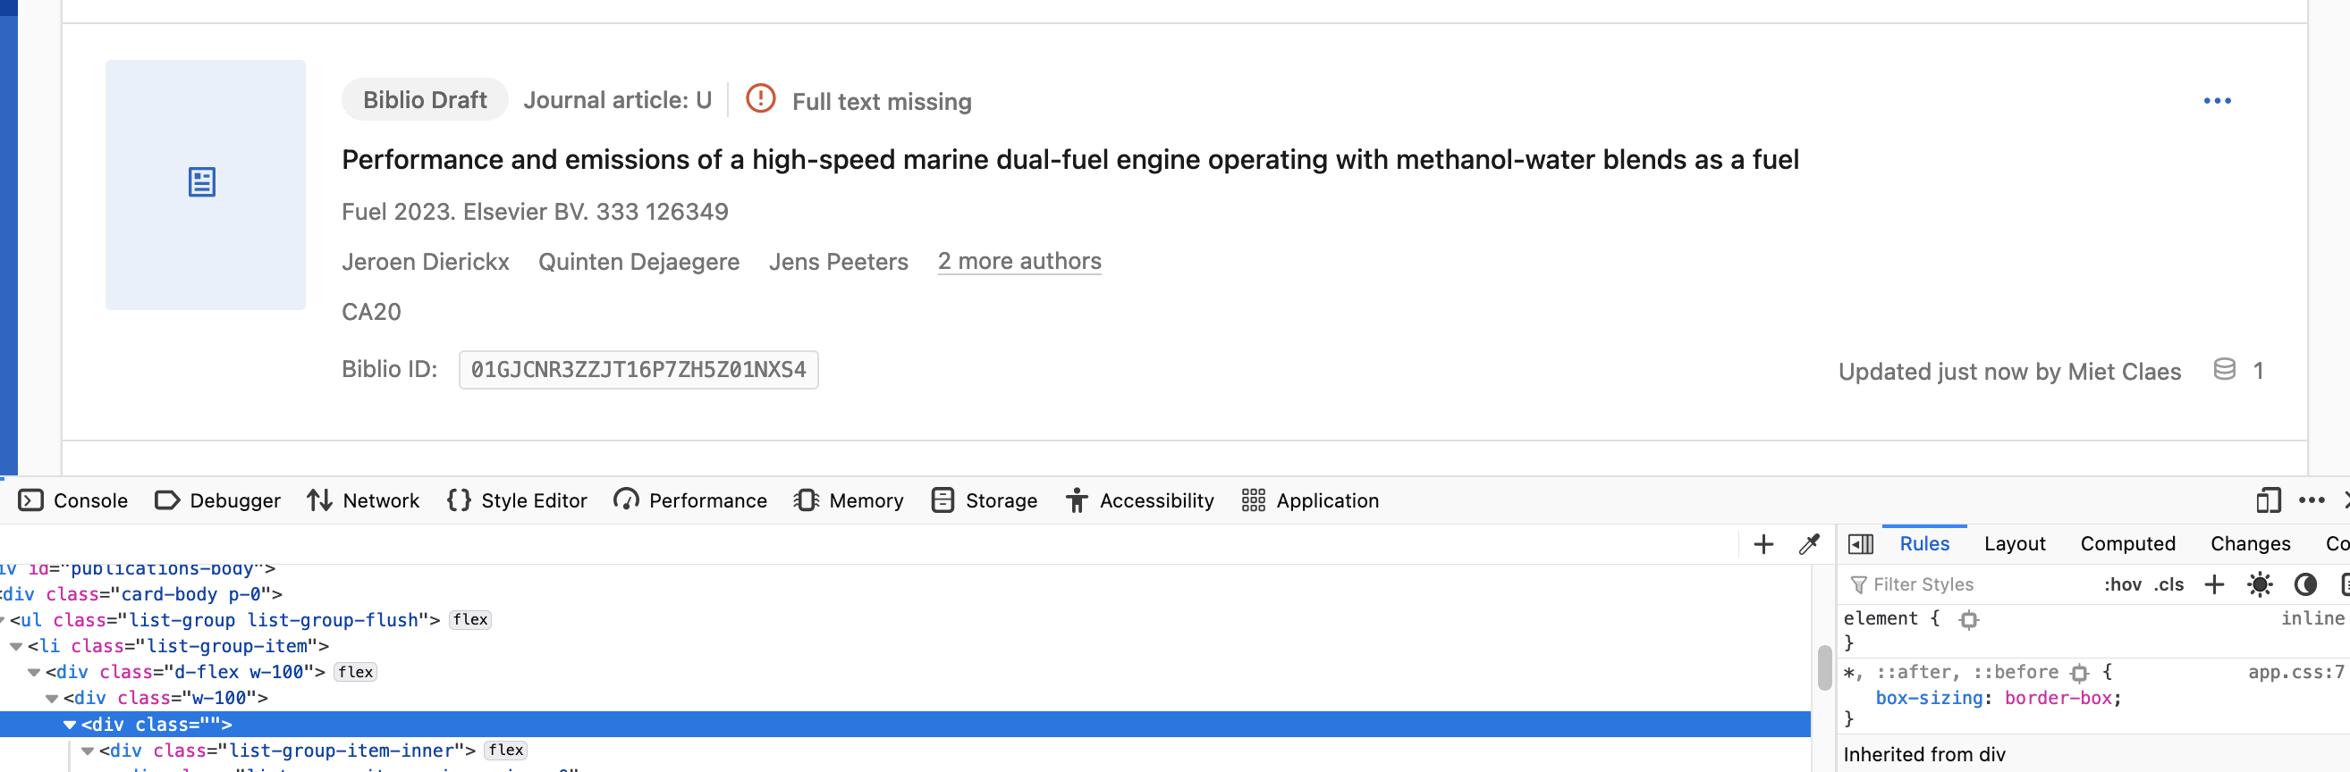Viewport: 2350px width, 772px height.
Task: Toggle flex badge on ul list-group element
Action: point(469,620)
